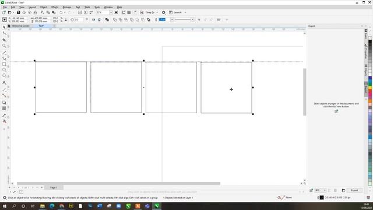373x210 pixels.
Task: Select the Text tool (A)
Action: point(4,83)
